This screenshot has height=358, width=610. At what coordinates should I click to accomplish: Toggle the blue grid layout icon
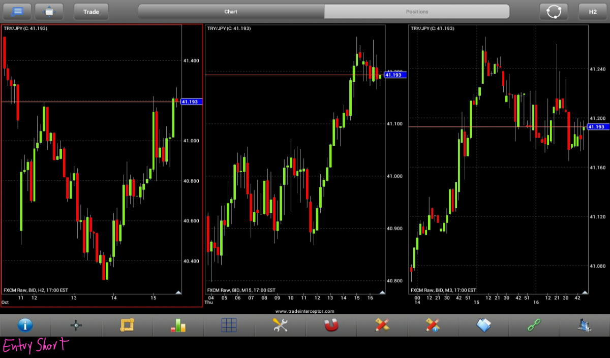(x=229, y=325)
